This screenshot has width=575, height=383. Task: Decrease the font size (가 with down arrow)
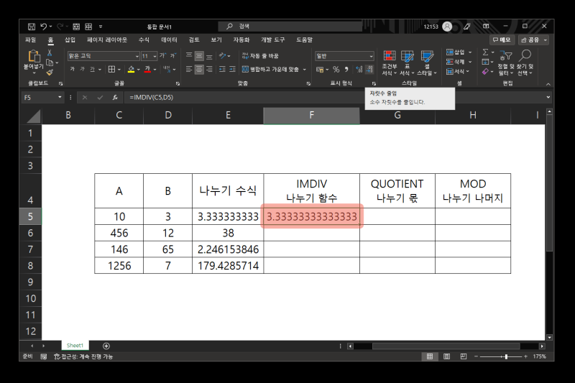pyautogui.click(x=172, y=56)
